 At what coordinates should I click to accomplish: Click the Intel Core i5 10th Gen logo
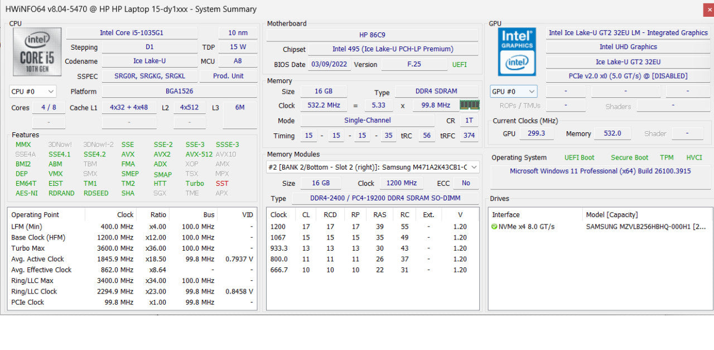(37, 52)
